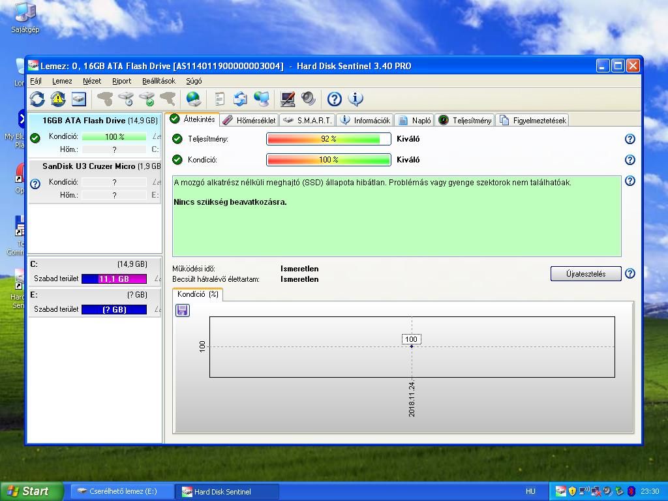668x501 pixels.
Task: Click the 23:30 taskbar clock
Action: 650,491
